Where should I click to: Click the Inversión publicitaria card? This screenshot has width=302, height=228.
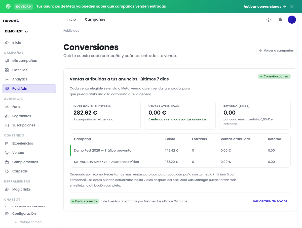(x=105, y=115)
